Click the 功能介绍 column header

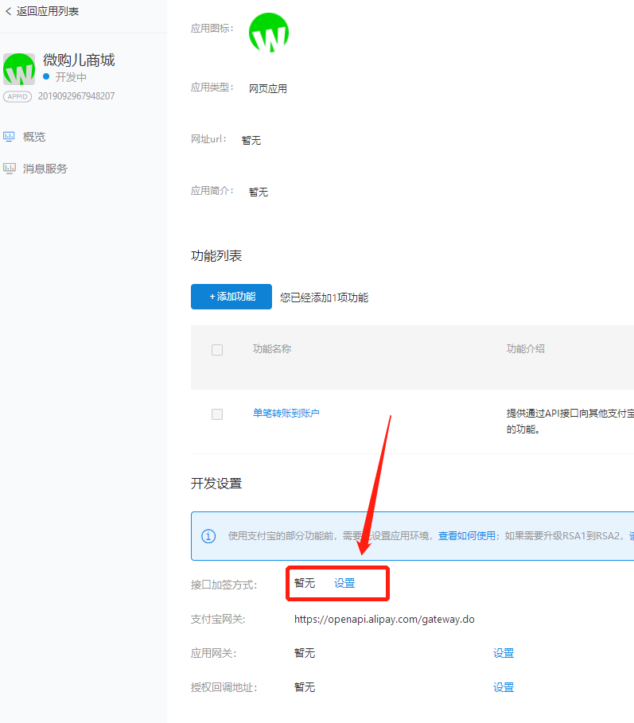[x=526, y=348]
